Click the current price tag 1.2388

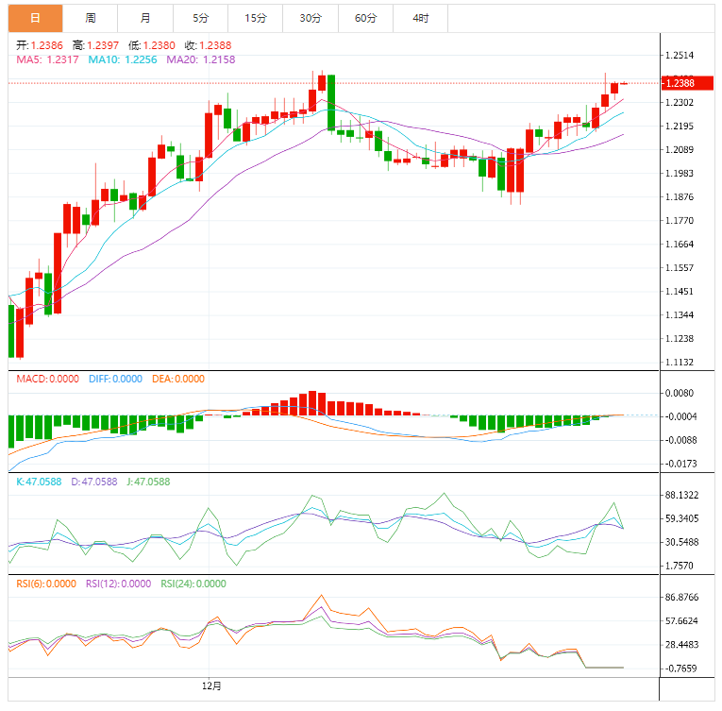tap(685, 83)
